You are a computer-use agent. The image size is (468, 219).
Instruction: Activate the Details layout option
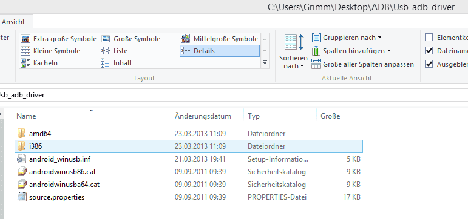point(220,51)
